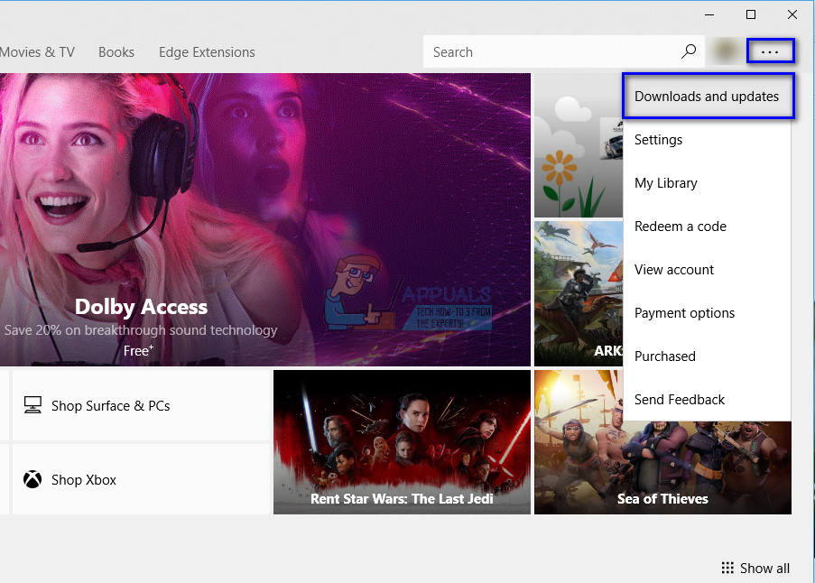Choose Payment options in the menu
This screenshot has width=815, height=583.
tap(707, 313)
